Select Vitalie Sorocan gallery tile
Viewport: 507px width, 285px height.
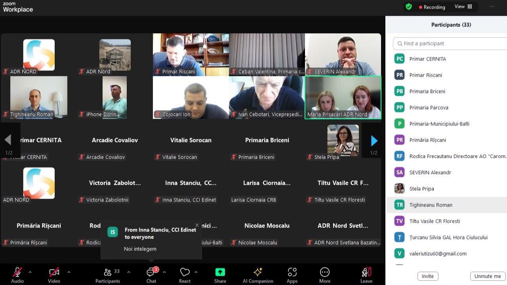point(191,140)
